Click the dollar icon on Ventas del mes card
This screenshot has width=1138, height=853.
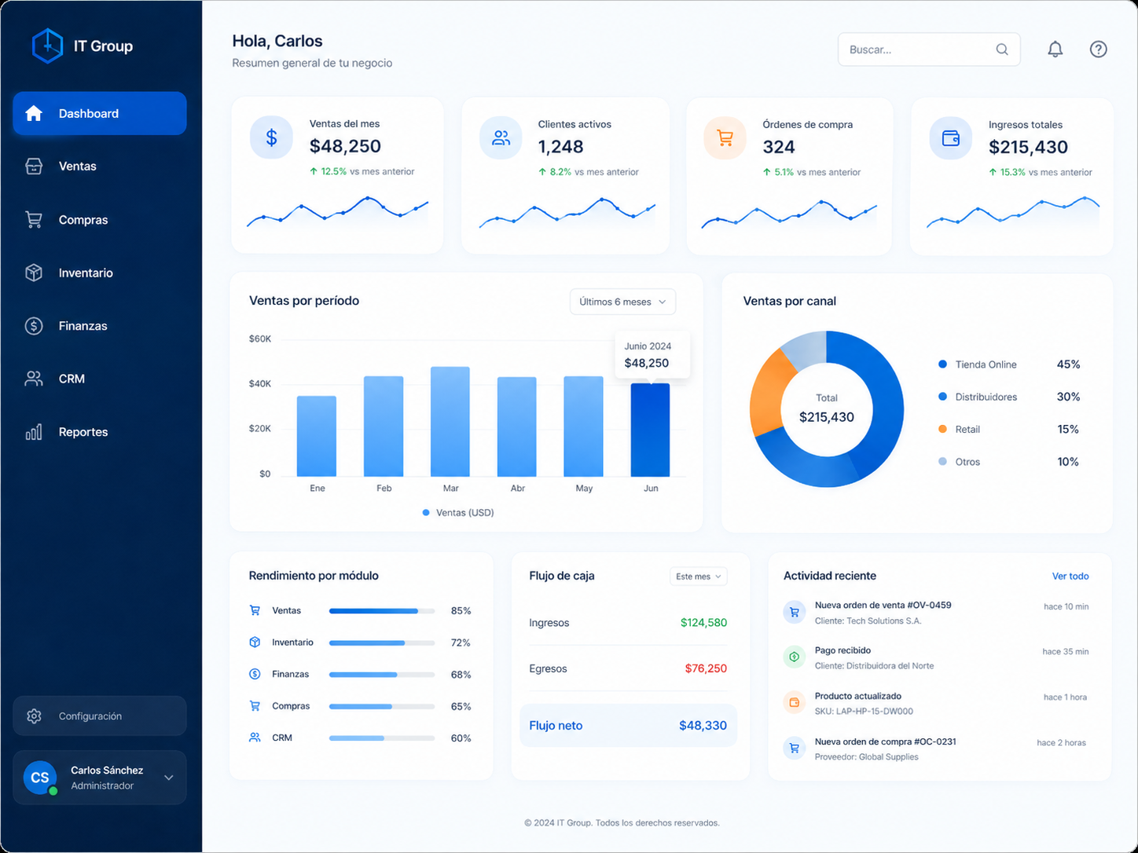271,138
